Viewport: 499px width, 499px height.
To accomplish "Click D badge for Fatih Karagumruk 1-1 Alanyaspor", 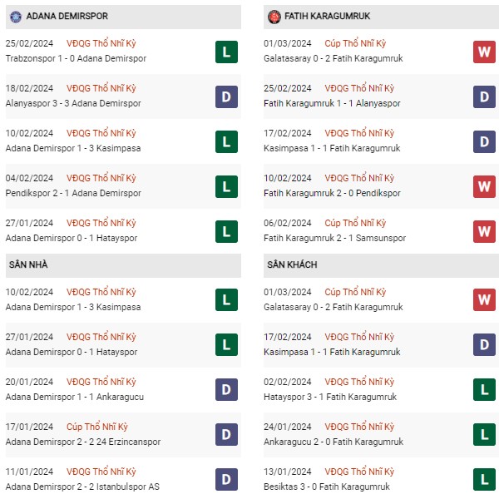I will pyautogui.click(x=484, y=97).
